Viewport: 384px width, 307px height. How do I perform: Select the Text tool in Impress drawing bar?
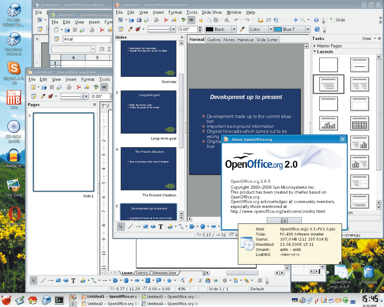pyautogui.click(x=161, y=227)
